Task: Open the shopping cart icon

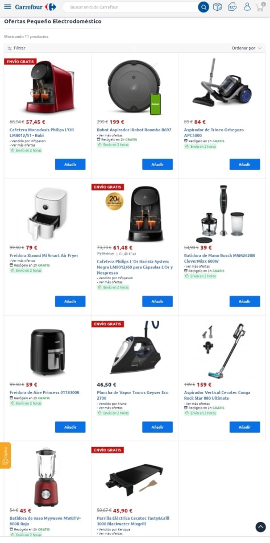Action: tap(260, 7)
